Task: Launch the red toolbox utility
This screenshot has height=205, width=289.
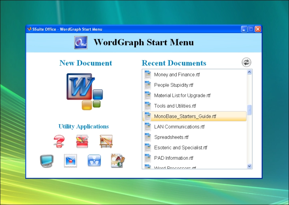Action: tap(82, 141)
